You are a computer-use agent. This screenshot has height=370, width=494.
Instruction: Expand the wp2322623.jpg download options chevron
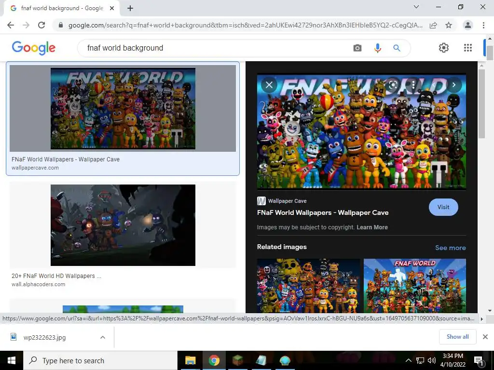(103, 337)
